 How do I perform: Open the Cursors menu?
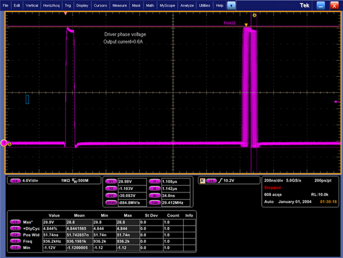(101, 5)
